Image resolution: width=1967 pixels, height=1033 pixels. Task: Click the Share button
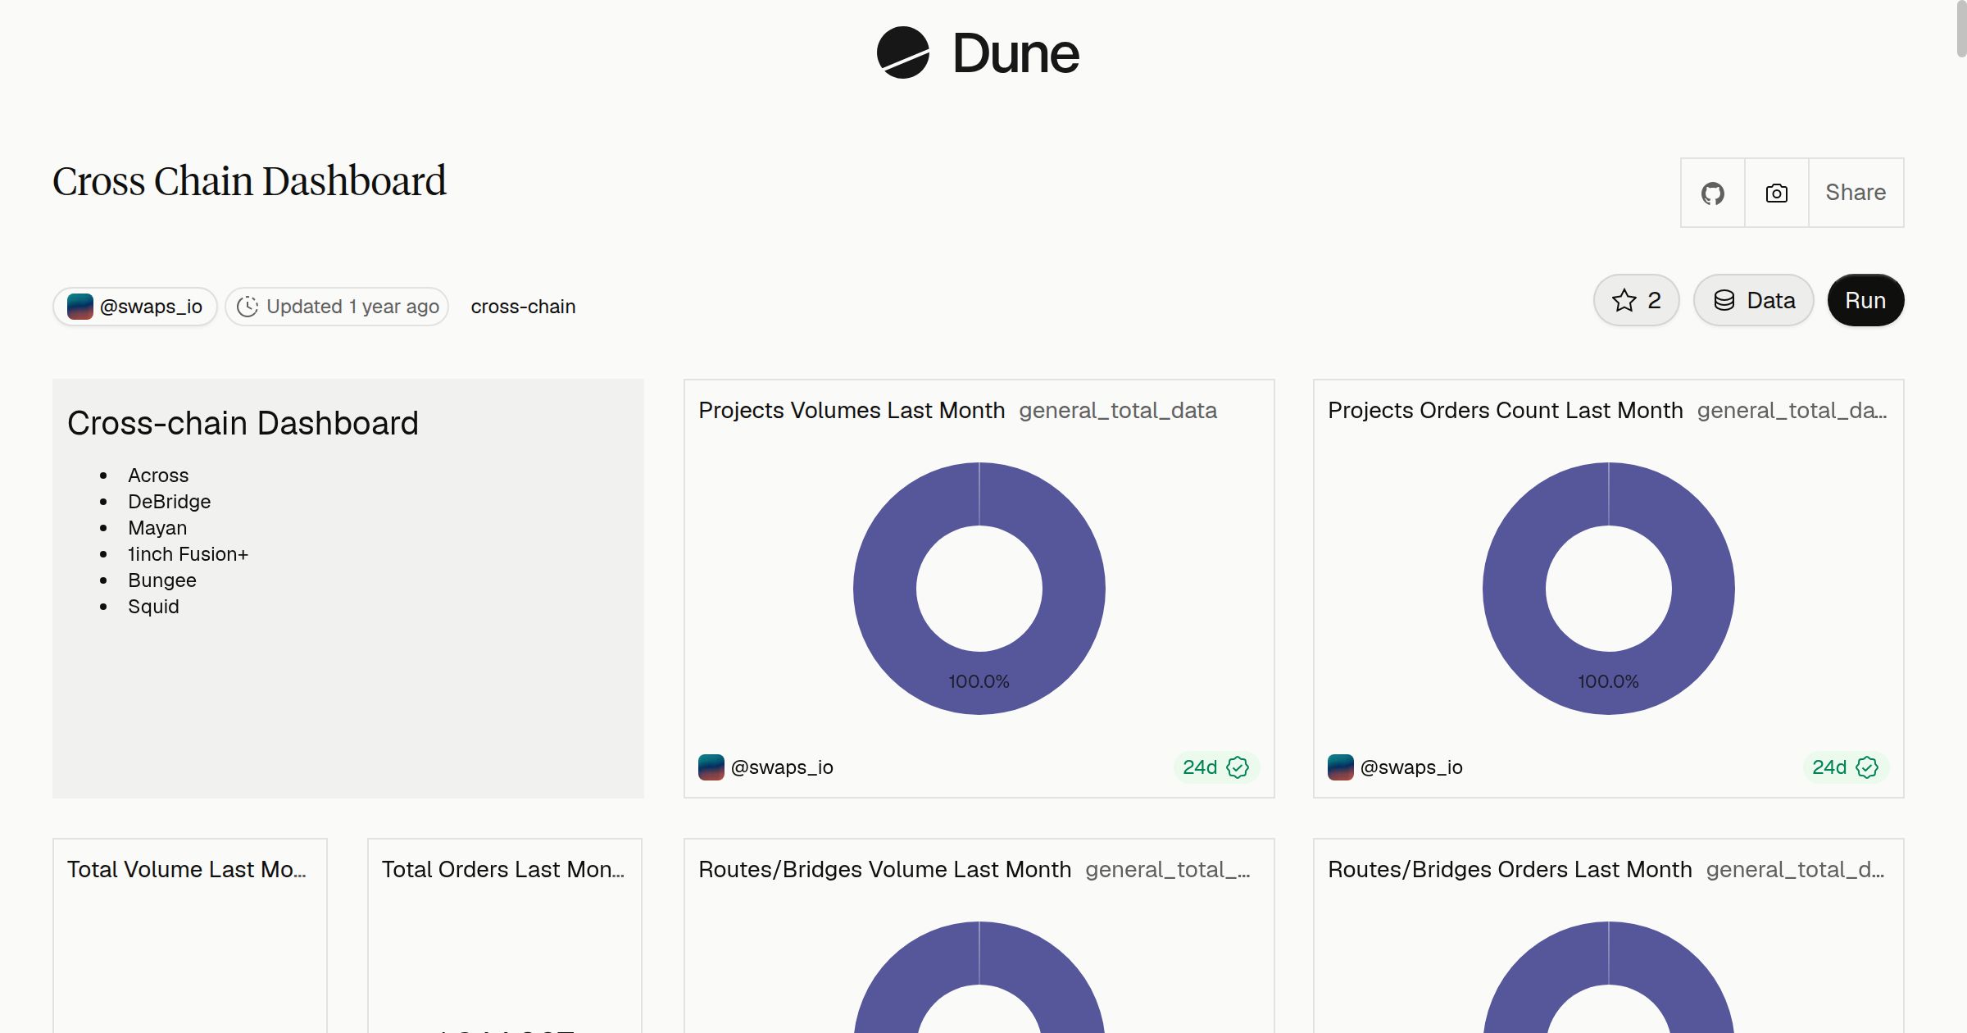click(1856, 193)
